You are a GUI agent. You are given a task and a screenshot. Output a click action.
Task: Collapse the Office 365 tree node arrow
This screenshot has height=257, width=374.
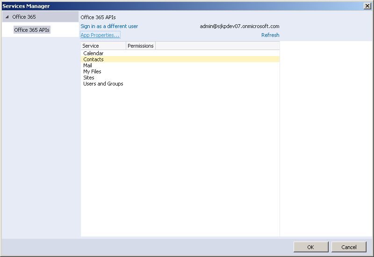coord(7,17)
